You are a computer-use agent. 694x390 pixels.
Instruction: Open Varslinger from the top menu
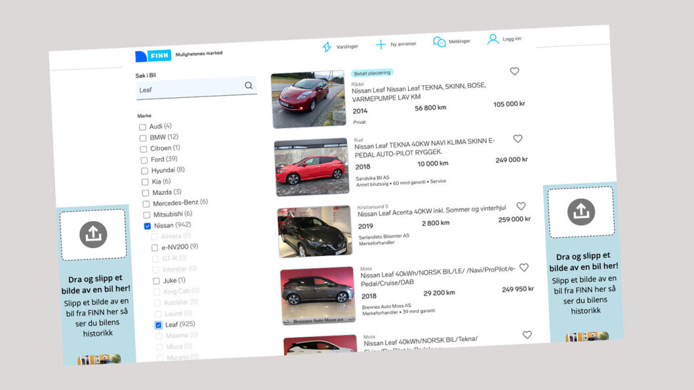[347, 46]
